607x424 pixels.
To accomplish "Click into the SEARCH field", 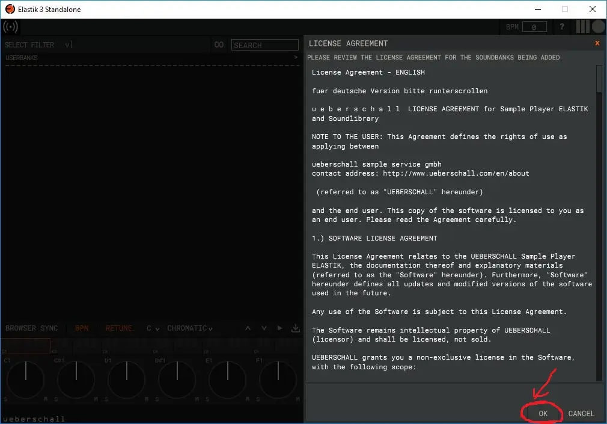I will pos(265,45).
